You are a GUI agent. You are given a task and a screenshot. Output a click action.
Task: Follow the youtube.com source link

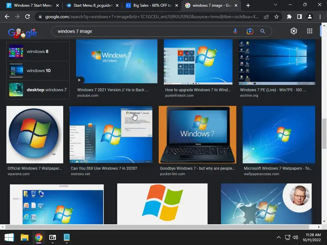[87, 95]
